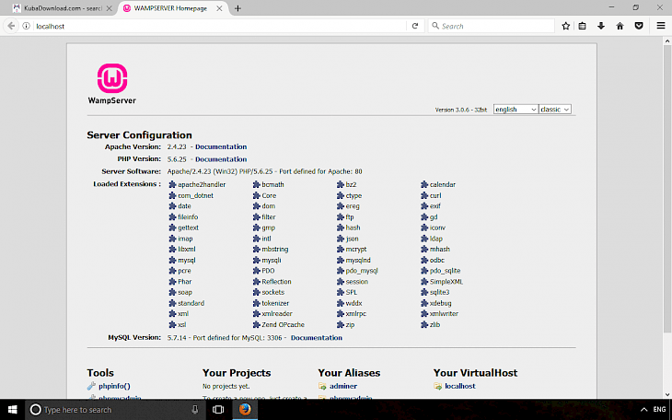
Task: Switch to KubaDownload.com tab
Action: 63,8
